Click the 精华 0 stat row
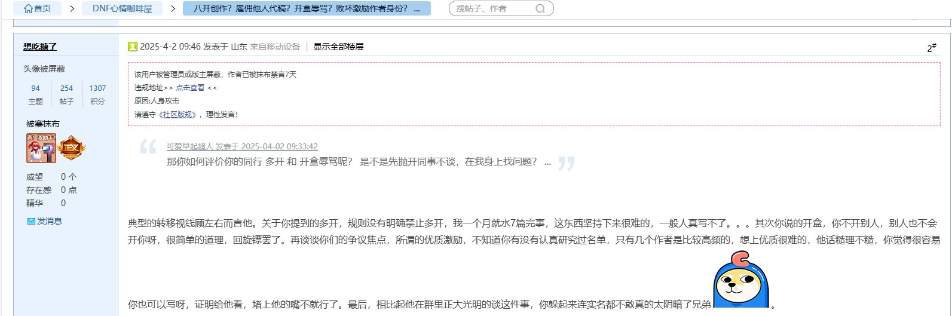This screenshot has height=316, width=952. (46, 203)
